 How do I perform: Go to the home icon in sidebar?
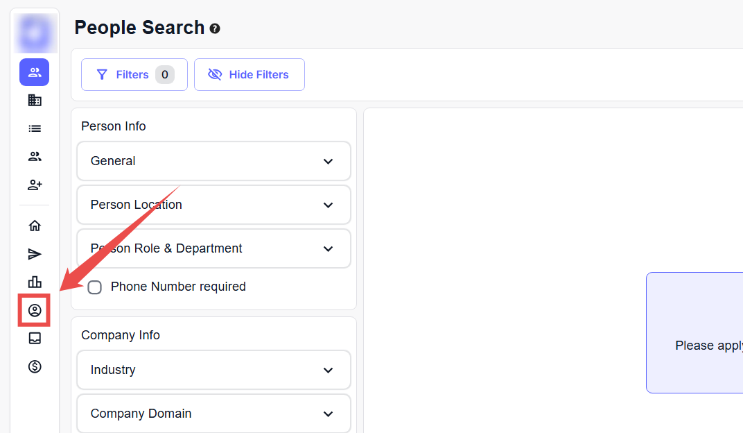click(x=35, y=226)
